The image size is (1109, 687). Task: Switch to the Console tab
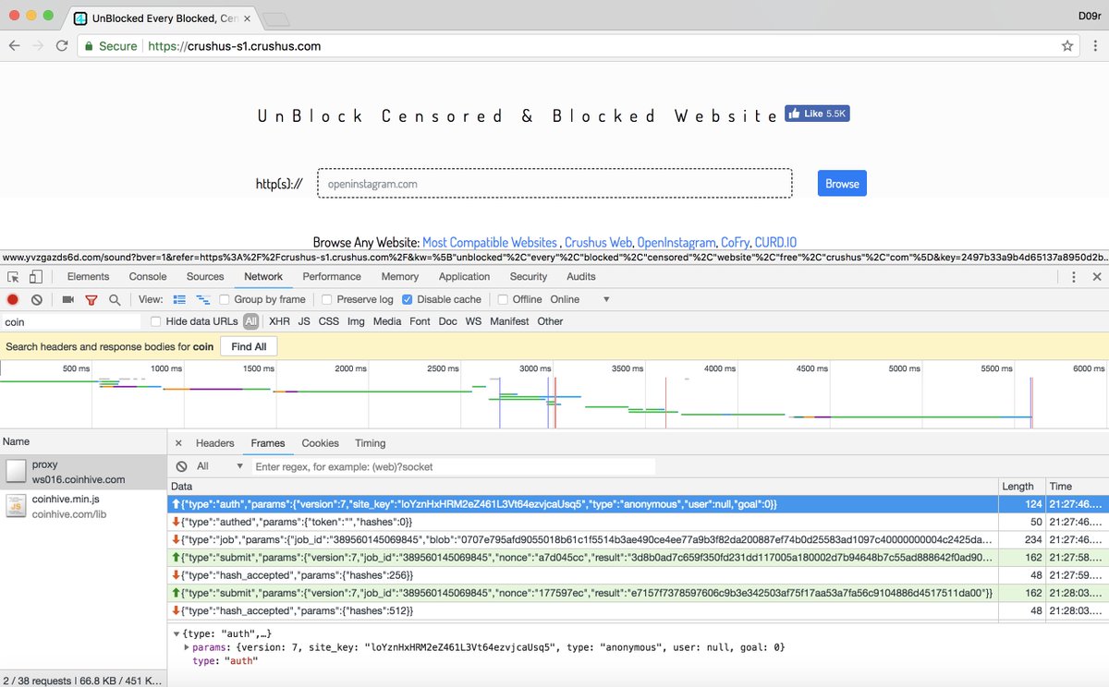click(148, 276)
